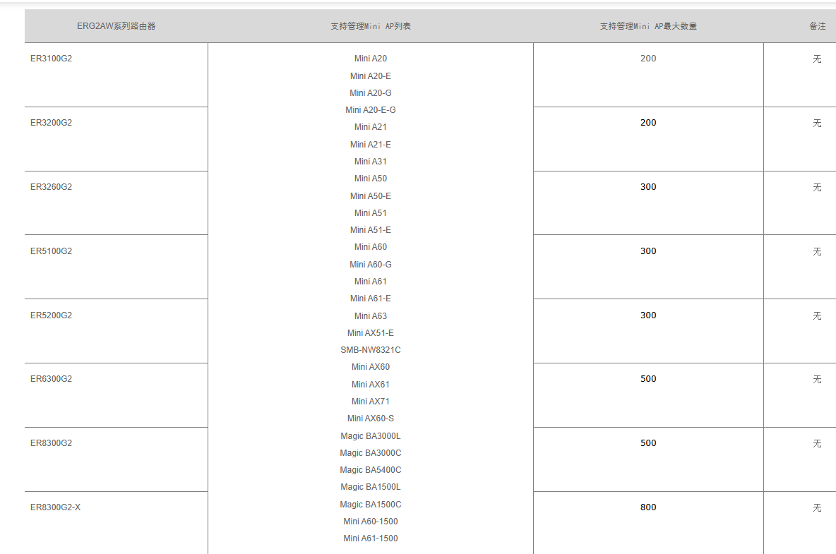Click the Mini A61-1500 list entry
This screenshot has height=554, width=836.
coord(370,538)
